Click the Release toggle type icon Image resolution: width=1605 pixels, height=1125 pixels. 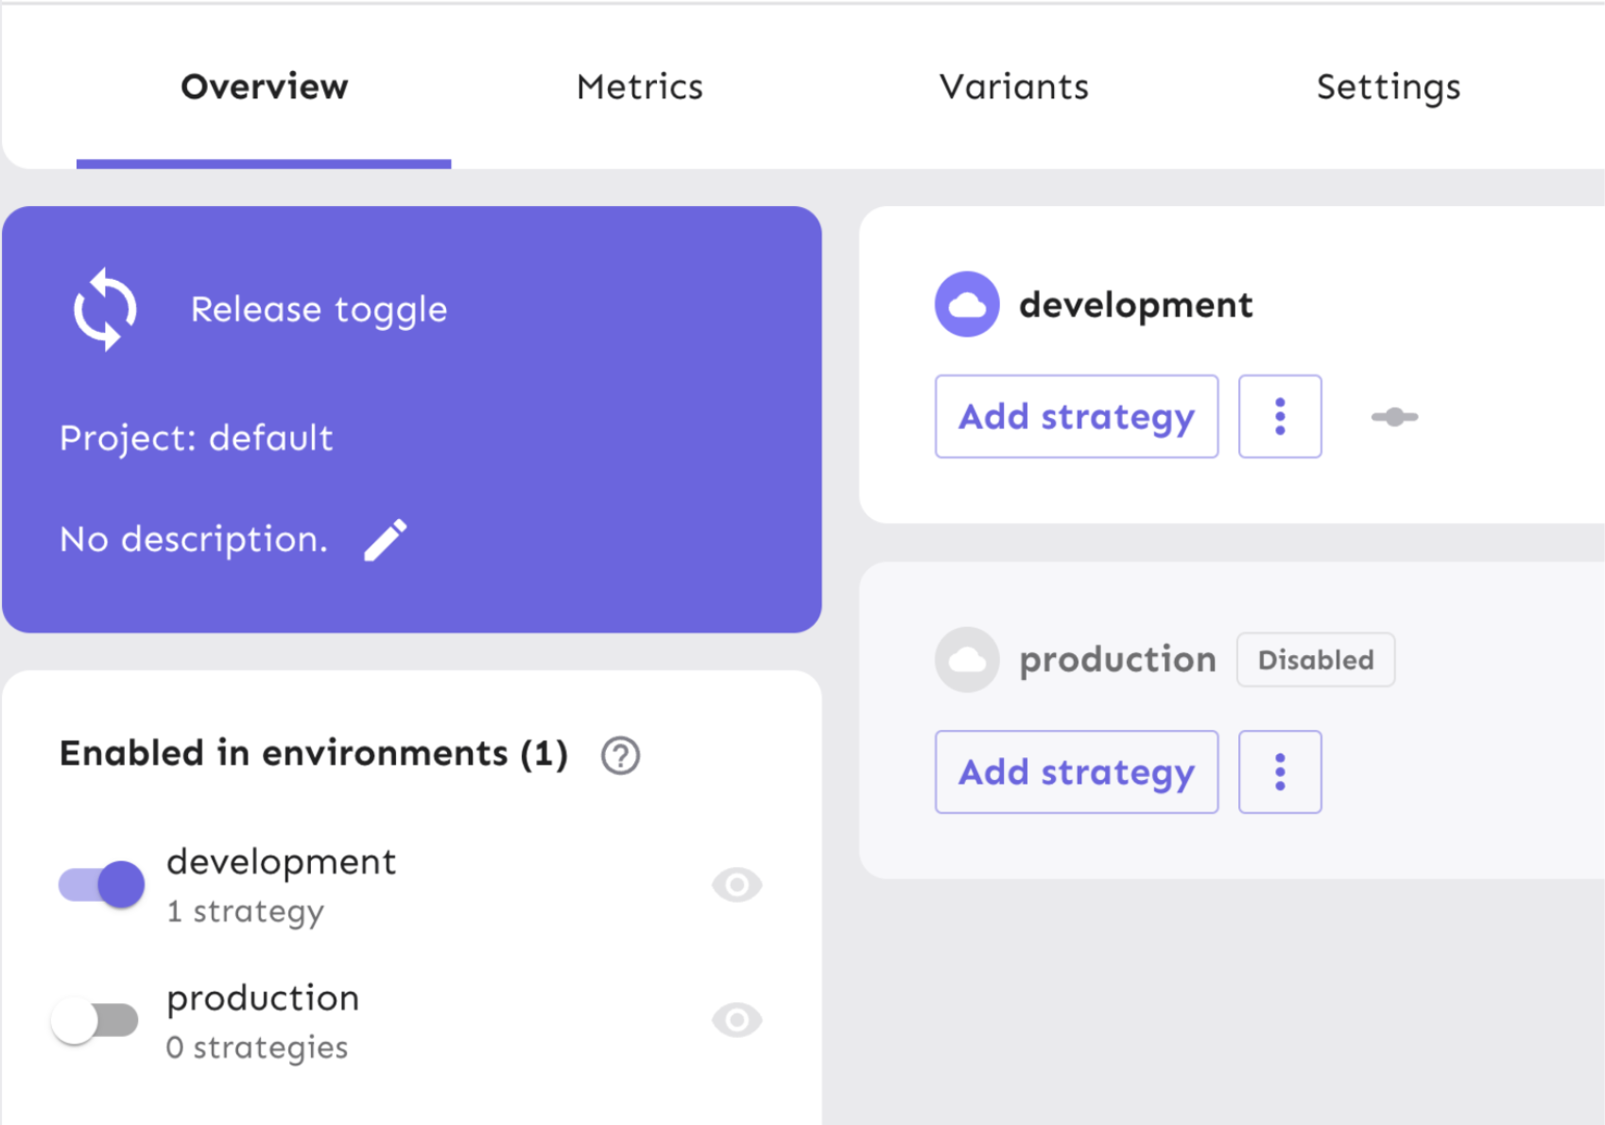105,308
